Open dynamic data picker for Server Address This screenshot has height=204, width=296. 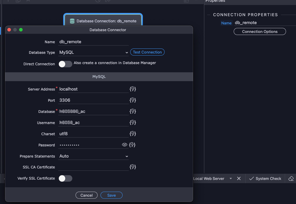[x=133, y=89]
